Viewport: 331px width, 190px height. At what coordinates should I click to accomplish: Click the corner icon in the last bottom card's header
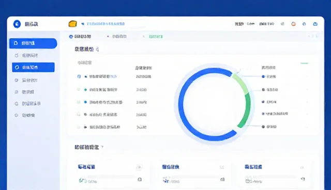pyautogui.click(x=302, y=167)
